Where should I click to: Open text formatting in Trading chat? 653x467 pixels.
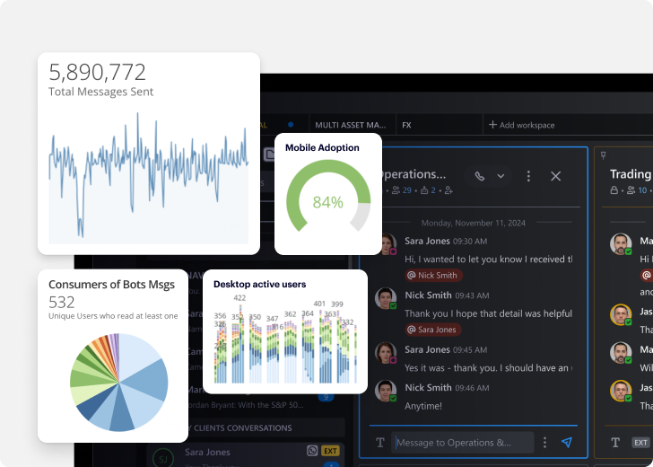(615, 443)
